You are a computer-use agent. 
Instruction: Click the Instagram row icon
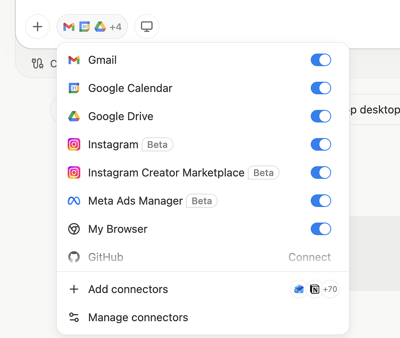tap(74, 144)
